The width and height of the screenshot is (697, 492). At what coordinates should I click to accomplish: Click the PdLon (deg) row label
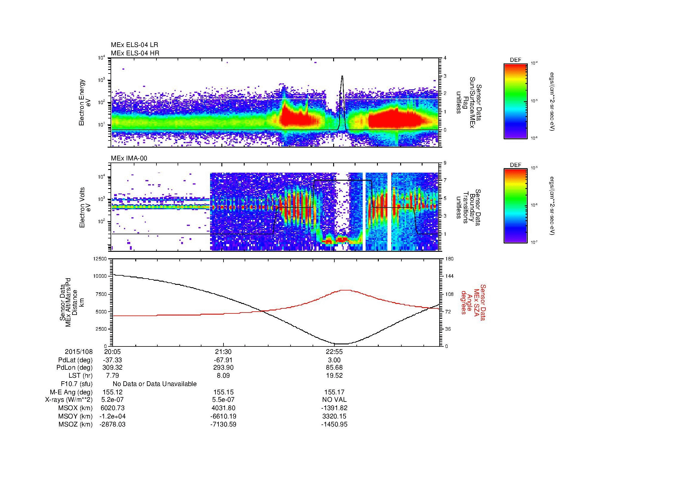click(75, 368)
